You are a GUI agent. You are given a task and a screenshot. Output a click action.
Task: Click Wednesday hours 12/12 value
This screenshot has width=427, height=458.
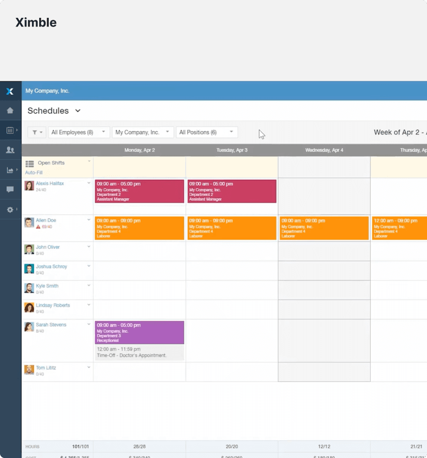(x=324, y=447)
